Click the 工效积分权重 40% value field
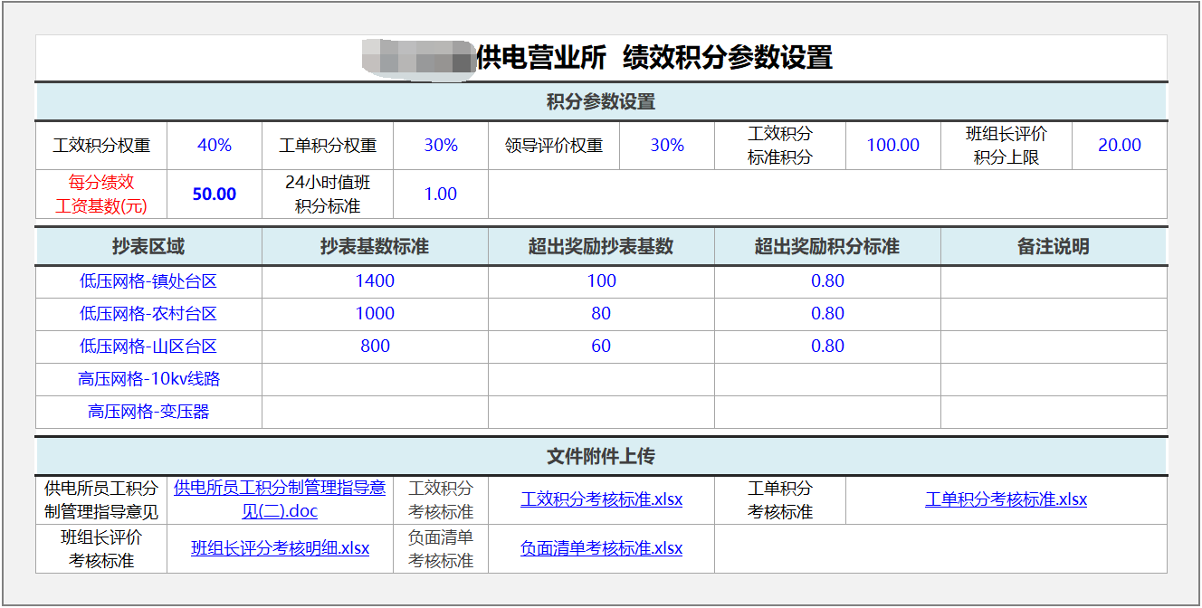This screenshot has height=608, width=1202. tap(215, 146)
